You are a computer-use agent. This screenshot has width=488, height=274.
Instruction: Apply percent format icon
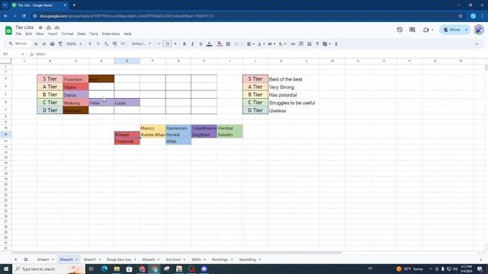pos(98,44)
